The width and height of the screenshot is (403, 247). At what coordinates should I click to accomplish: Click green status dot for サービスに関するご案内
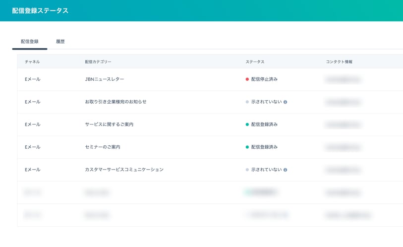pos(247,124)
